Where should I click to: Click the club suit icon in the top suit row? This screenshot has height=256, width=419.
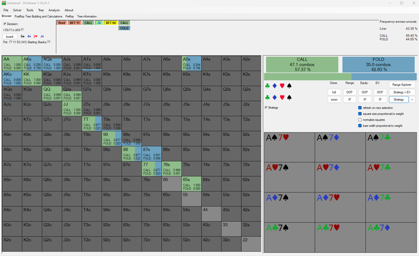point(267,86)
